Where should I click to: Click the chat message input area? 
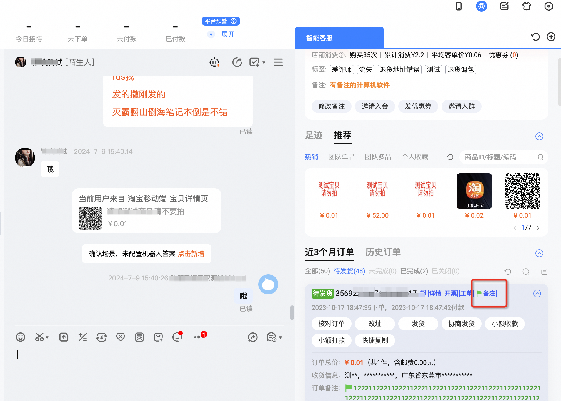click(x=149, y=372)
